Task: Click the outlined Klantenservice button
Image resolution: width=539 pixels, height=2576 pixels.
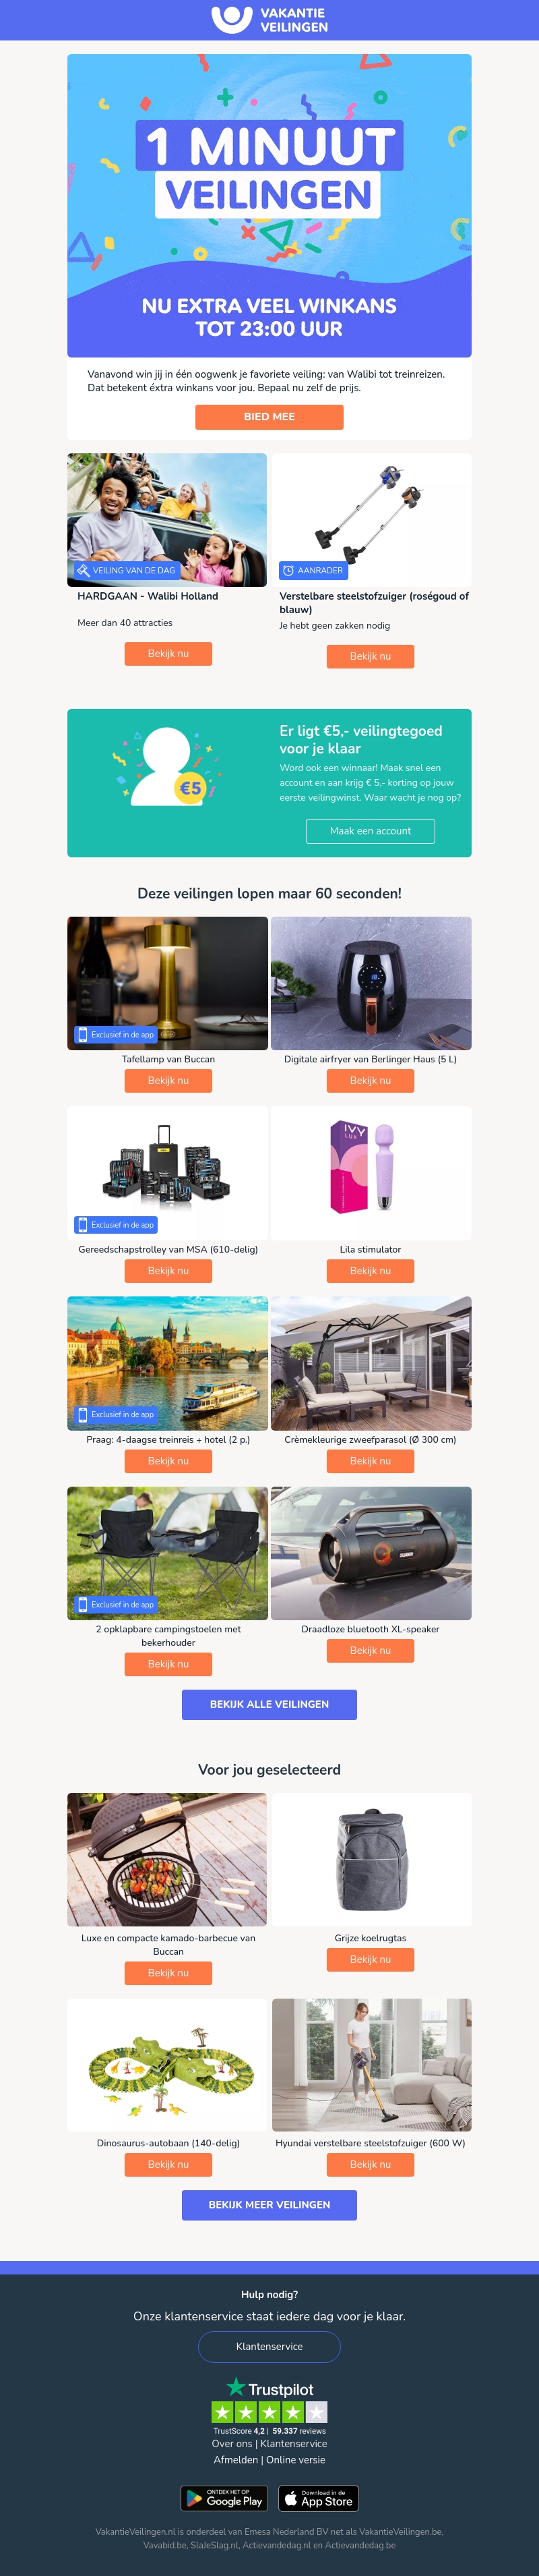Action: 269,2346
